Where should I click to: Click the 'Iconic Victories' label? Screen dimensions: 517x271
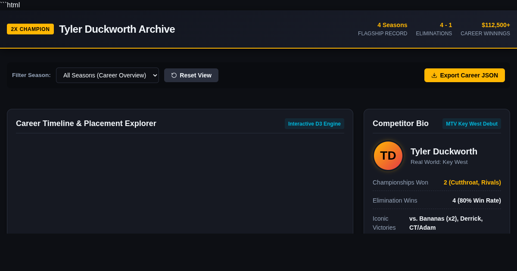[384, 223]
